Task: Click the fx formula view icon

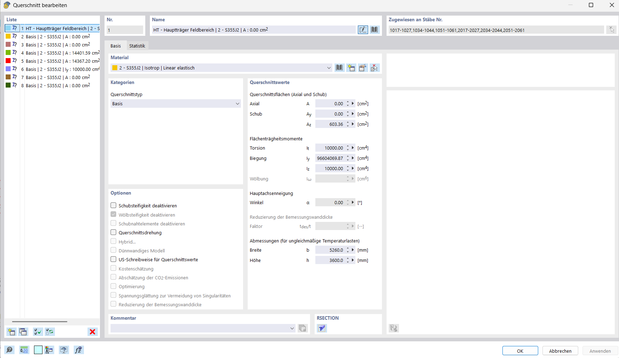Action: tap(79, 350)
